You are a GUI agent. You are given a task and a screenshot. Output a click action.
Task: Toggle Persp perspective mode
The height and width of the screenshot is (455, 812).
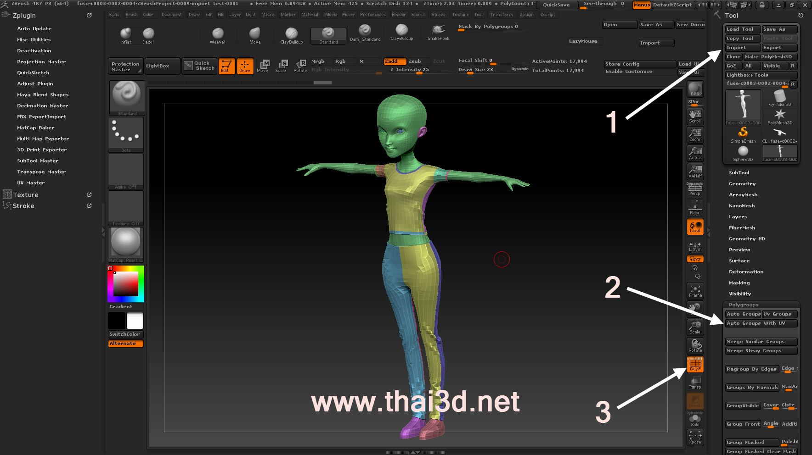[695, 189]
